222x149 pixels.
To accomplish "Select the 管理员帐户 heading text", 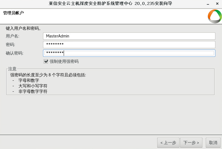I will (13, 13).
